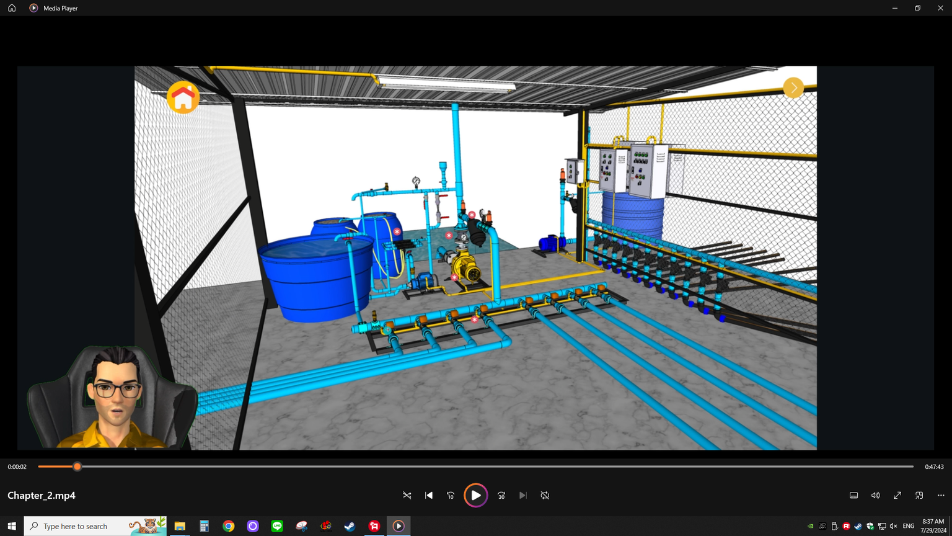Screen dimensions: 952x536
Task: Skip forward 30 seconds
Action: (501, 495)
